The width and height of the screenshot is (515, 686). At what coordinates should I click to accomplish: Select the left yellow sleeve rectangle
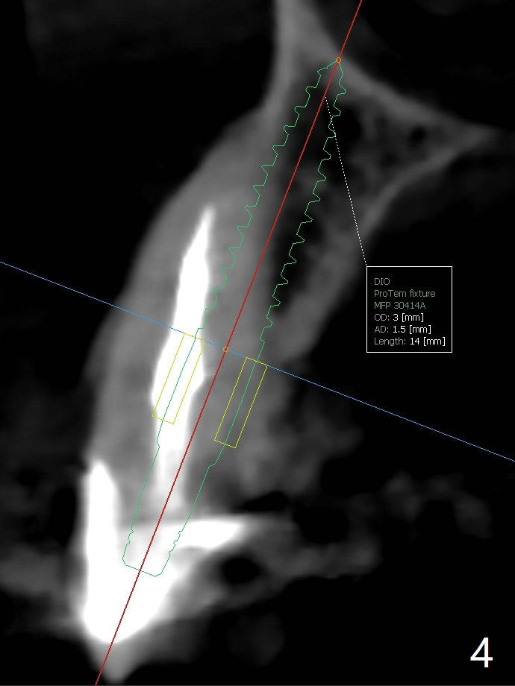point(178,380)
